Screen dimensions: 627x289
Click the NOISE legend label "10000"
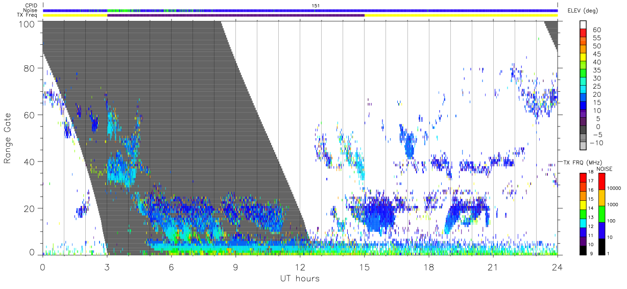point(613,189)
